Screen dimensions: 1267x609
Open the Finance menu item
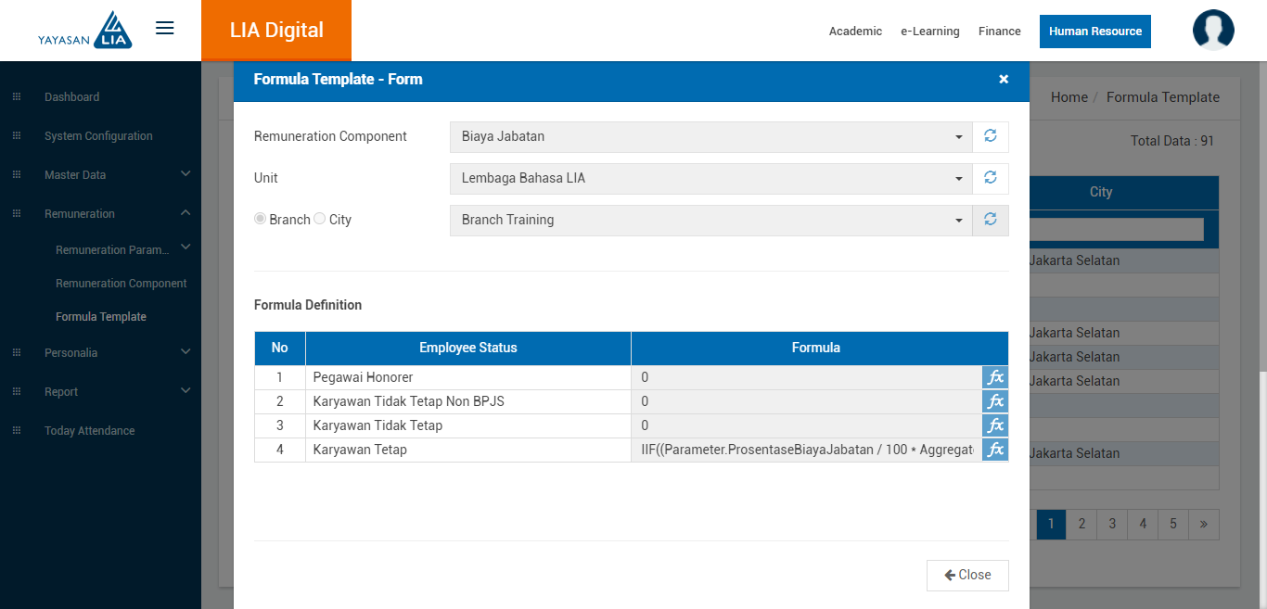coord(999,32)
